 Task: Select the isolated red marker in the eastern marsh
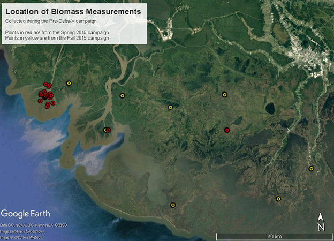pyautogui.click(x=227, y=130)
